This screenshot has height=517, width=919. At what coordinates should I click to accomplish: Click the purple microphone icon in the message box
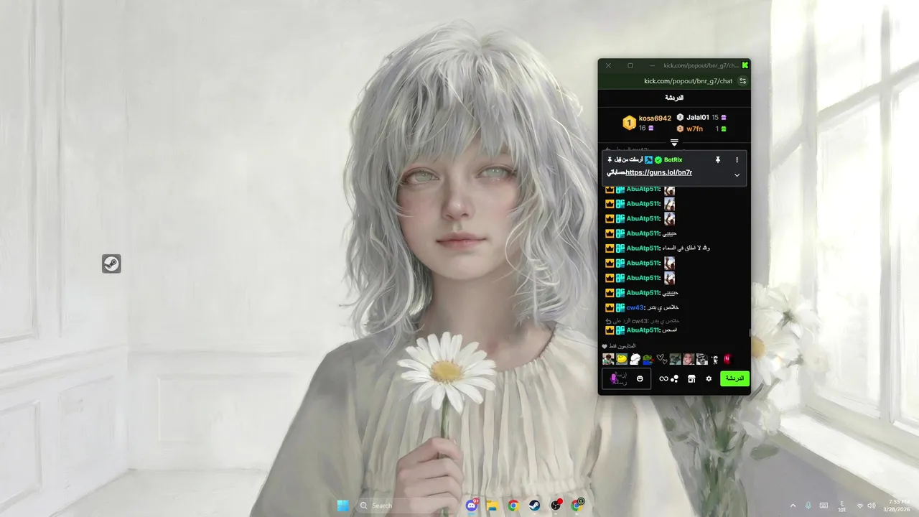pos(614,378)
